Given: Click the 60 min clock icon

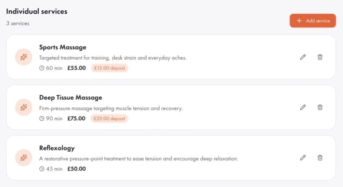Looking at the screenshot, I should (x=41, y=68).
